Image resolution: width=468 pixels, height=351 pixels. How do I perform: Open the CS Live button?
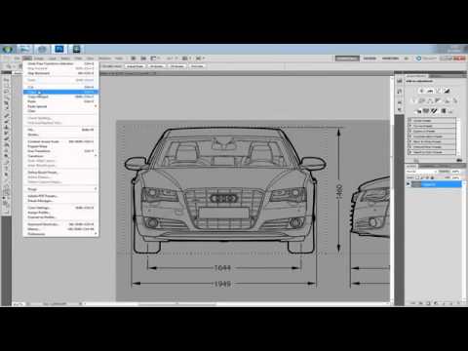(426, 58)
